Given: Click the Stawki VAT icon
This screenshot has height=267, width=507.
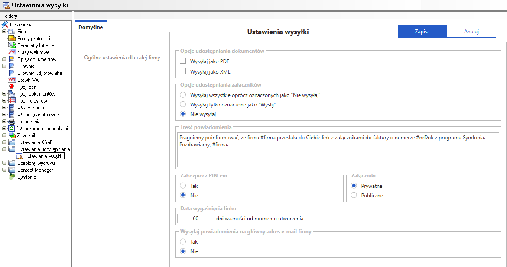Looking at the screenshot, I should click(x=12, y=80).
